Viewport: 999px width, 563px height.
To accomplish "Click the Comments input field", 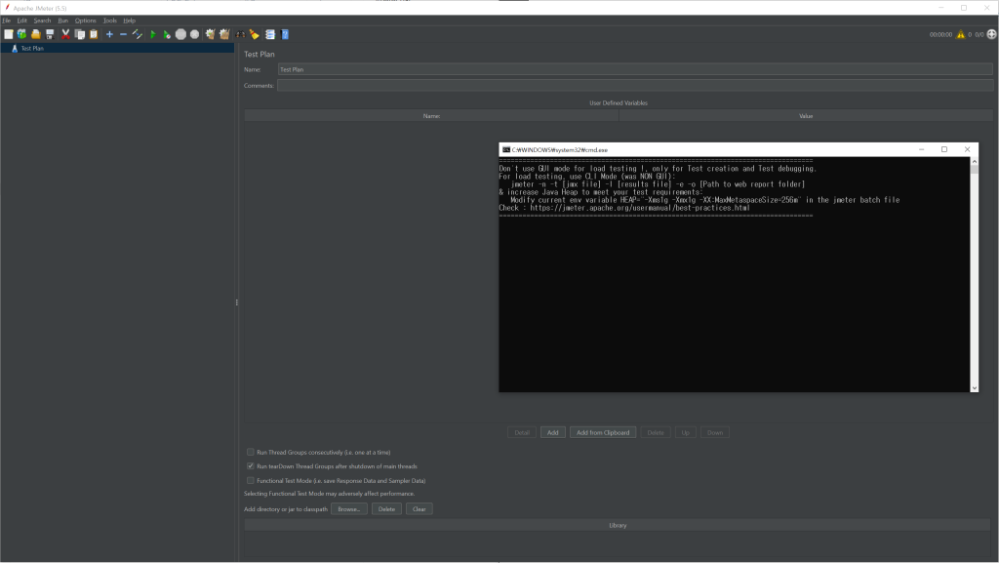I will point(635,85).
